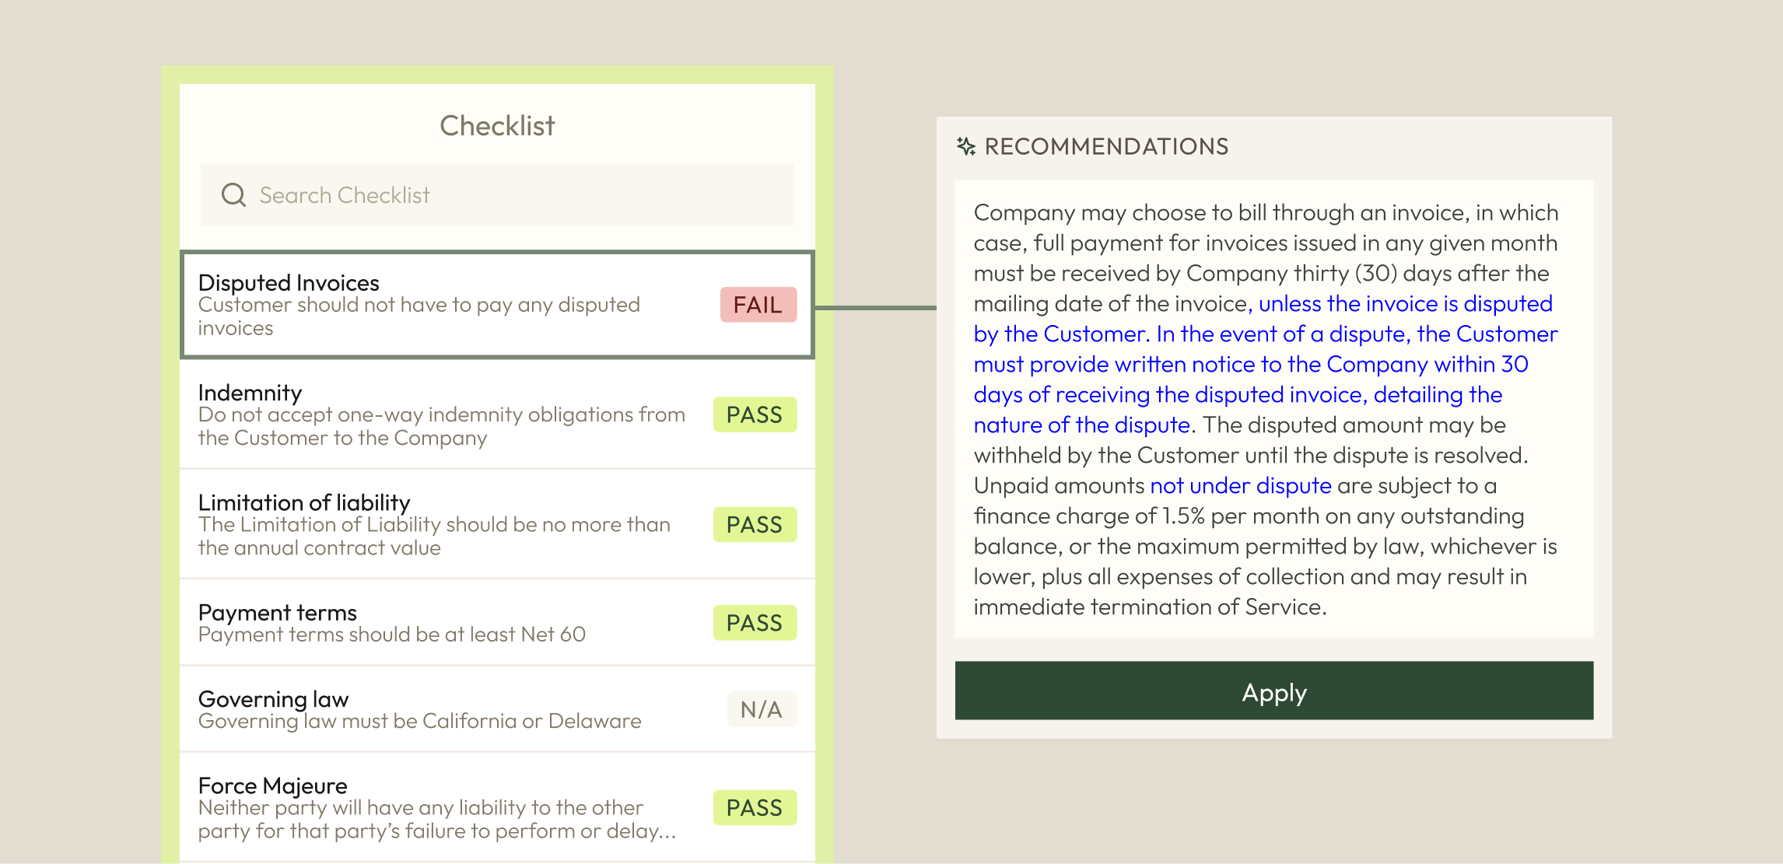Click the N/A badge beside Governing law
This screenshot has height=864, width=1783.
pos(761,708)
